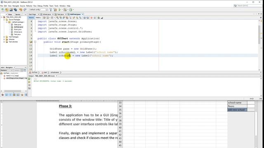
Task: Close the Output panel tab
Action: pyautogui.click(x=57, y=76)
